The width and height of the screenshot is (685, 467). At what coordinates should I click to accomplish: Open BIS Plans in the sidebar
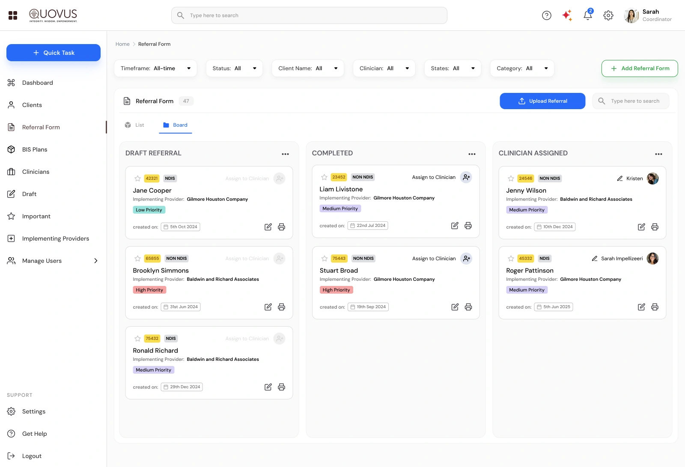(x=35, y=149)
